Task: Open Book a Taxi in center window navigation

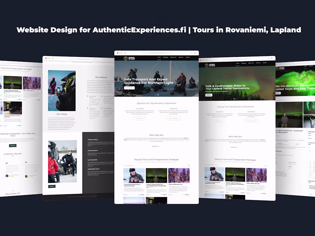Action: pos(173,57)
